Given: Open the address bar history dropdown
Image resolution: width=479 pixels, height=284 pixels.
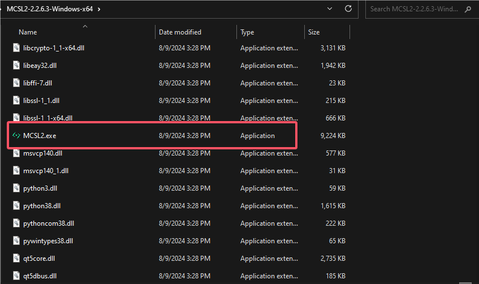Looking at the screenshot, I should (330, 9).
